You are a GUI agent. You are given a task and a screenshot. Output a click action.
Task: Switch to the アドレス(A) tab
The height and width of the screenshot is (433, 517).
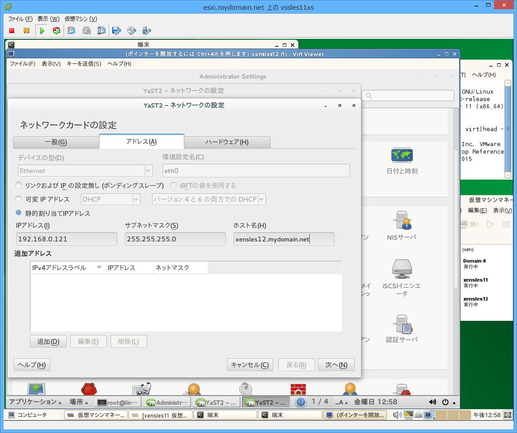coord(141,142)
